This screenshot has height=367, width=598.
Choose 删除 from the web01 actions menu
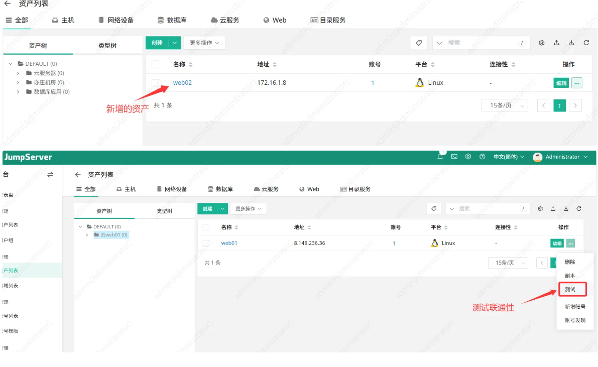pyautogui.click(x=570, y=262)
